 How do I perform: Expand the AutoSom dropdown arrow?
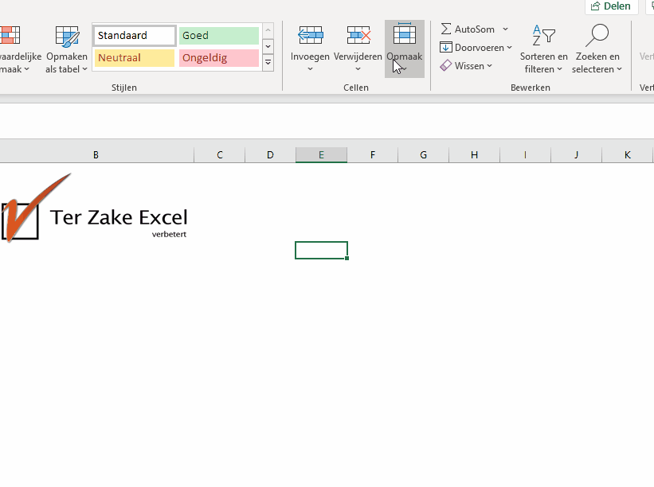[x=505, y=29]
